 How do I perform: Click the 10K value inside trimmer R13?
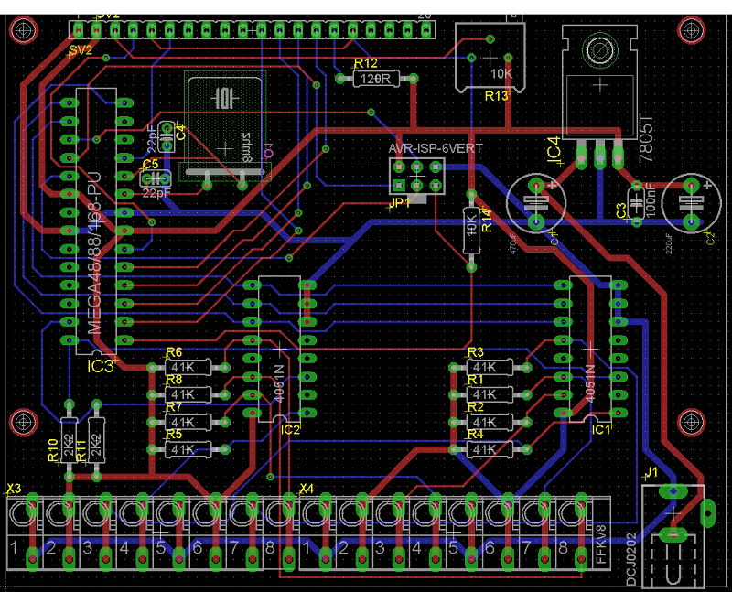tap(501, 73)
